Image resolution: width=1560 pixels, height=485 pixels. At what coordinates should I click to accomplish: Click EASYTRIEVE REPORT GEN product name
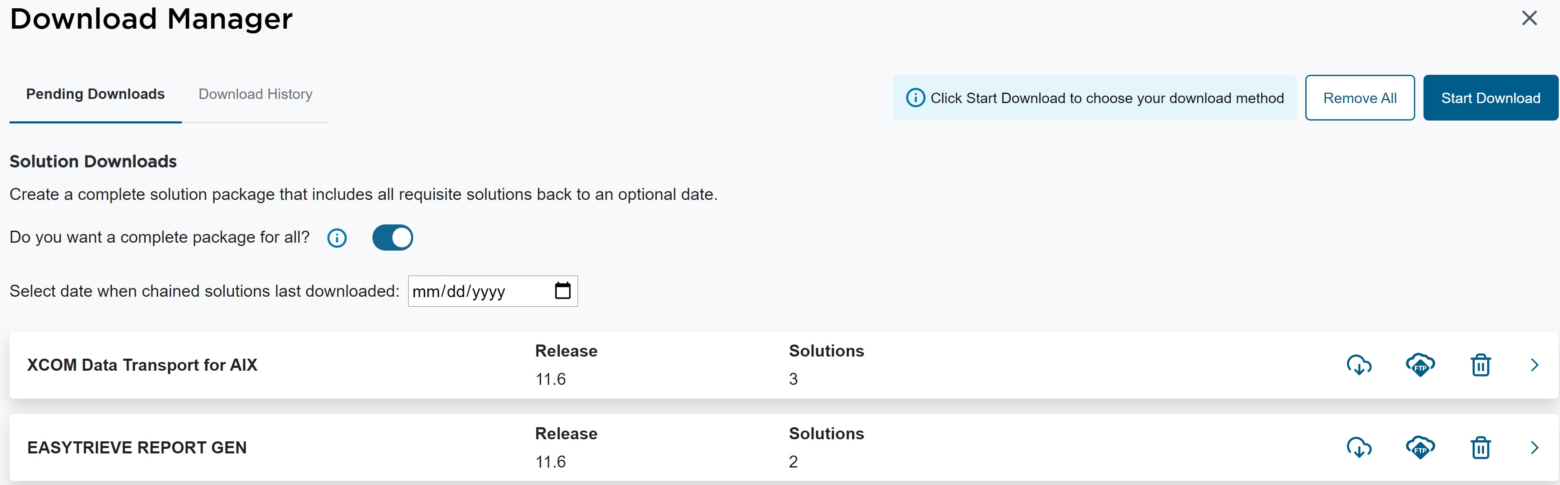[x=137, y=448]
